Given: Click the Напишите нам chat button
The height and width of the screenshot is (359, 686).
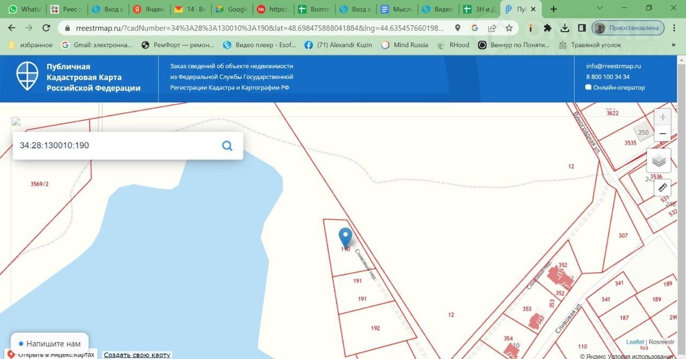Looking at the screenshot, I should click(x=49, y=343).
